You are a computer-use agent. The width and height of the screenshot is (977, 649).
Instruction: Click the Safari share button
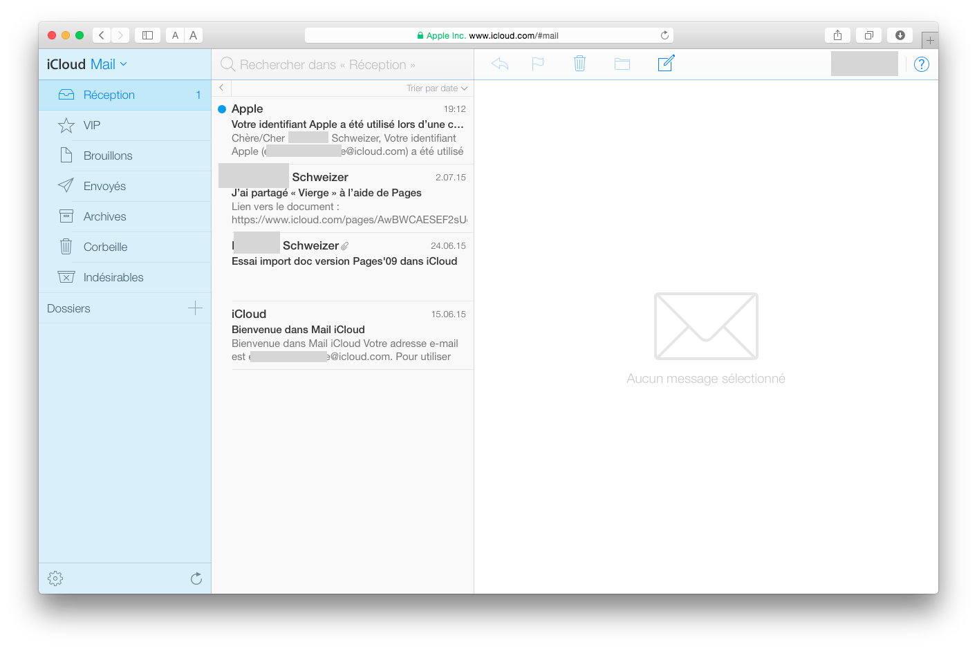click(x=837, y=35)
